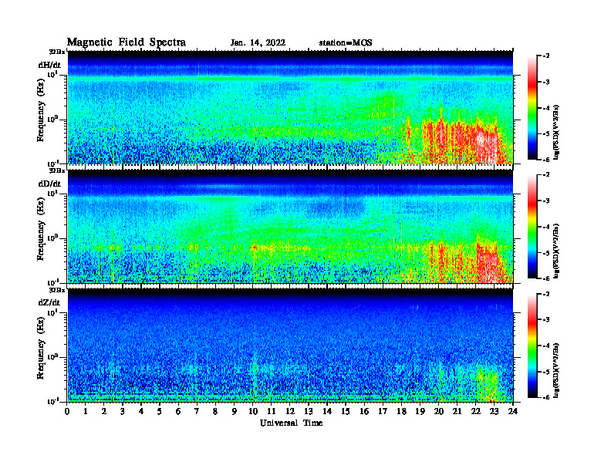This screenshot has height=472, width=611.
Task: Click the dH/dt spectrogram plot
Action: (290, 107)
